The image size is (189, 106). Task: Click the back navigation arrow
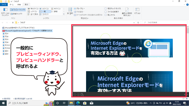click(x=3, y=22)
